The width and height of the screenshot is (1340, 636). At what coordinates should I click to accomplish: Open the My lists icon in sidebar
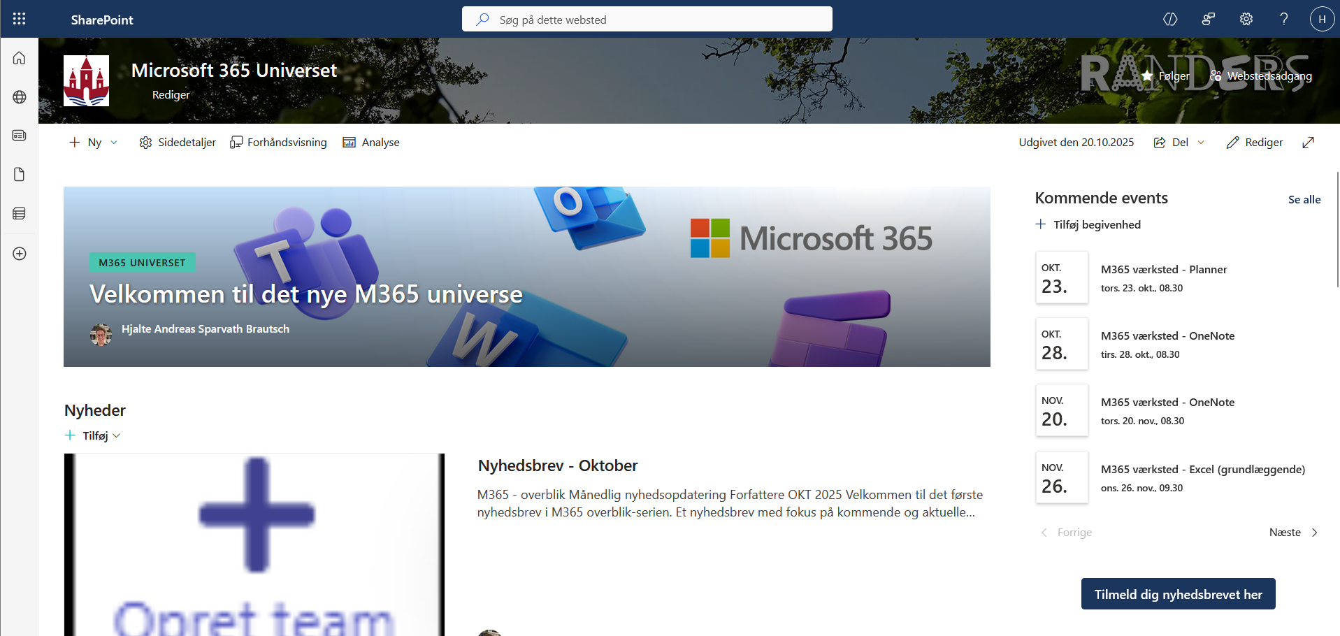tap(19, 213)
